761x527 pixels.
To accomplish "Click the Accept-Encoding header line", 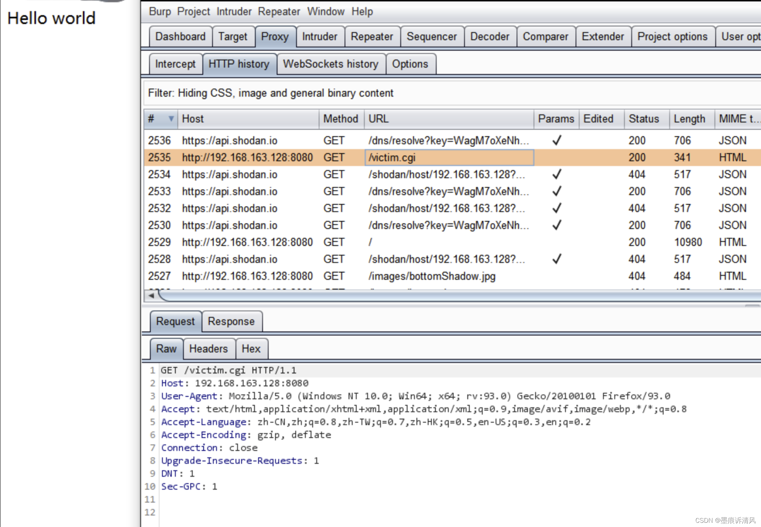I will [246, 435].
